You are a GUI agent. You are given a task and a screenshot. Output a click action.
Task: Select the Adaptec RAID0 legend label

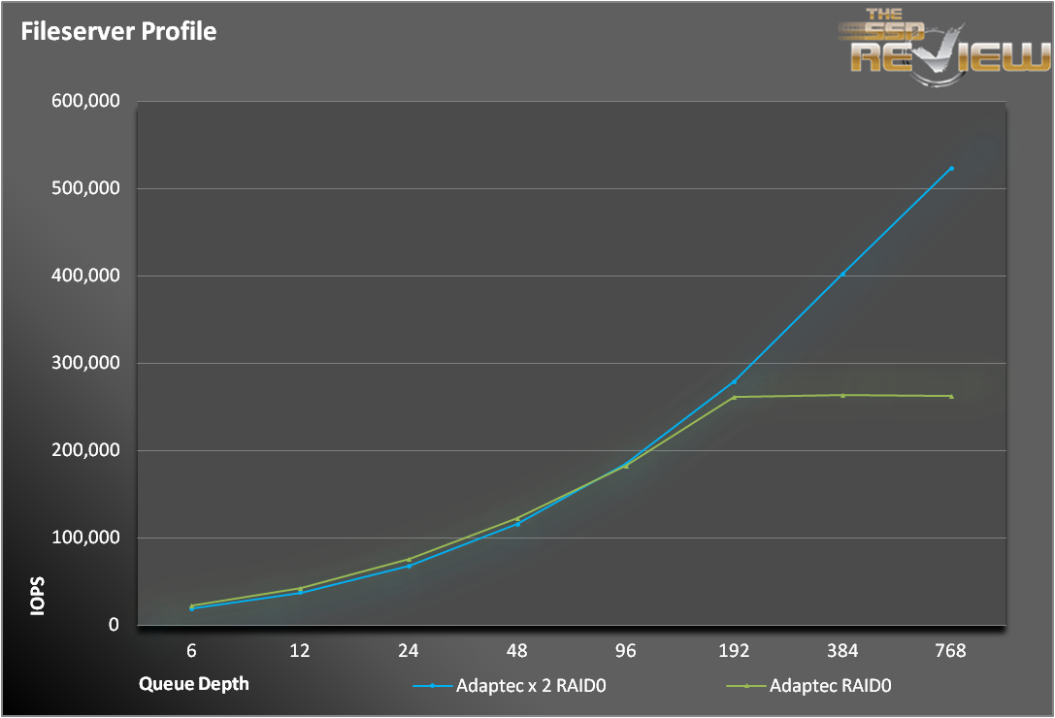point(830,686)
